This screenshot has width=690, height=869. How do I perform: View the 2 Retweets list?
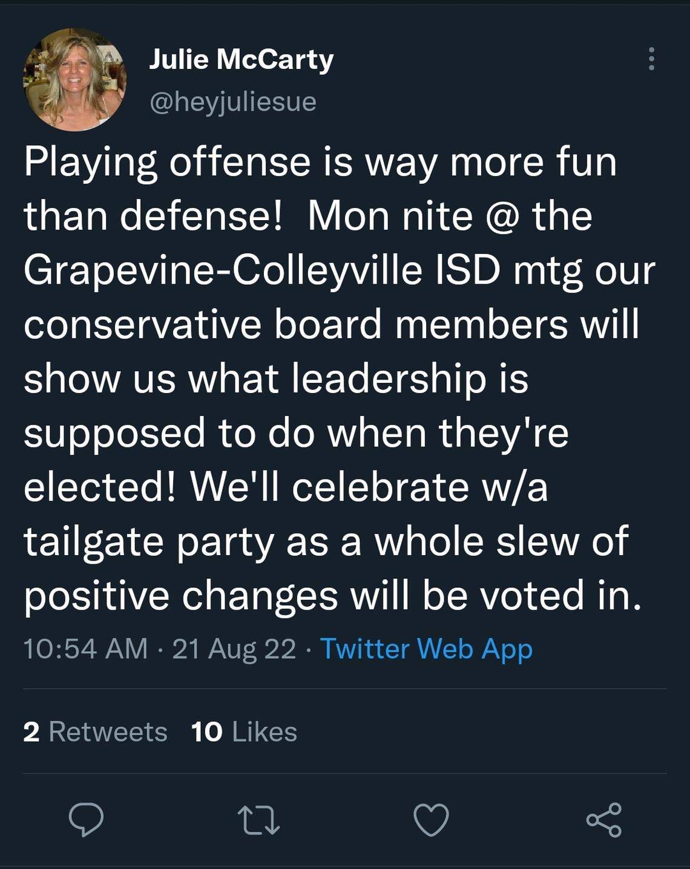[95, 732]
